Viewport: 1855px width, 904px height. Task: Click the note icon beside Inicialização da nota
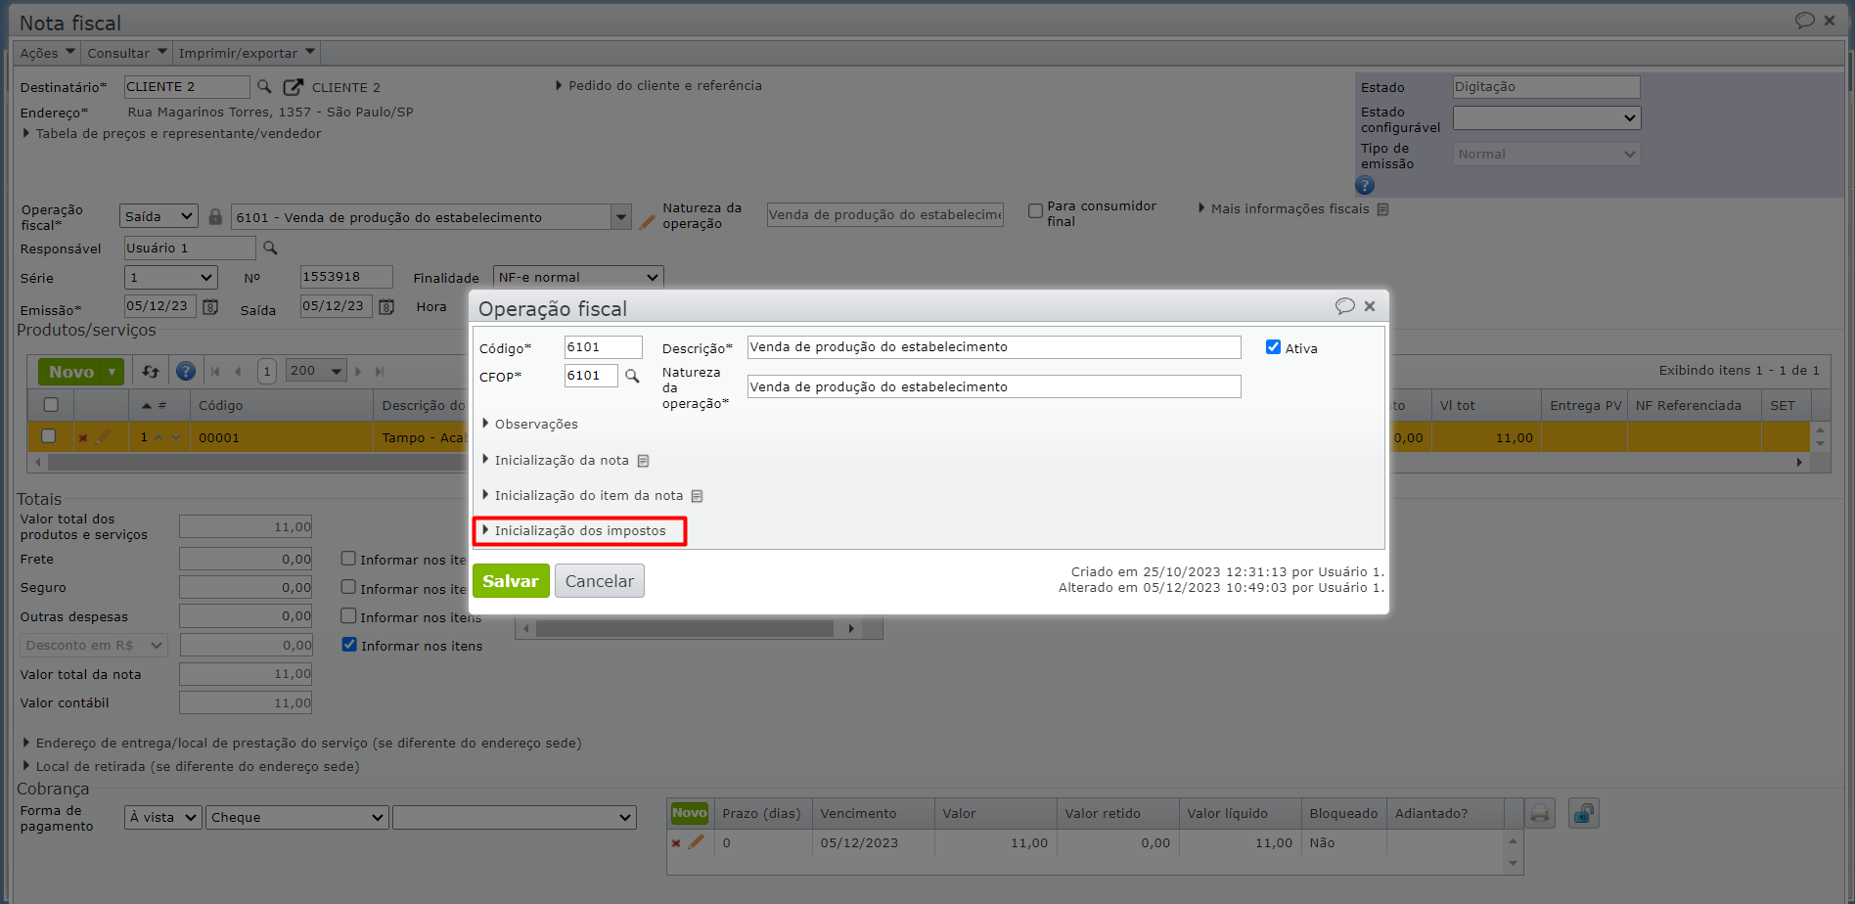coord(643,461)
